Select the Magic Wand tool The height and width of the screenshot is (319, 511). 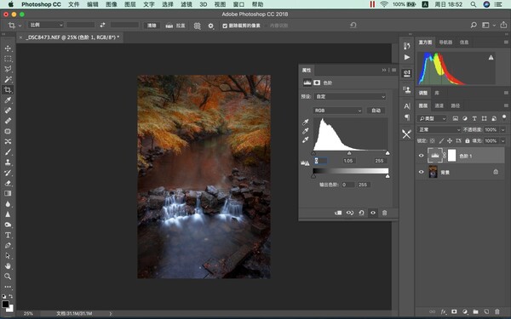coord(8,79)
